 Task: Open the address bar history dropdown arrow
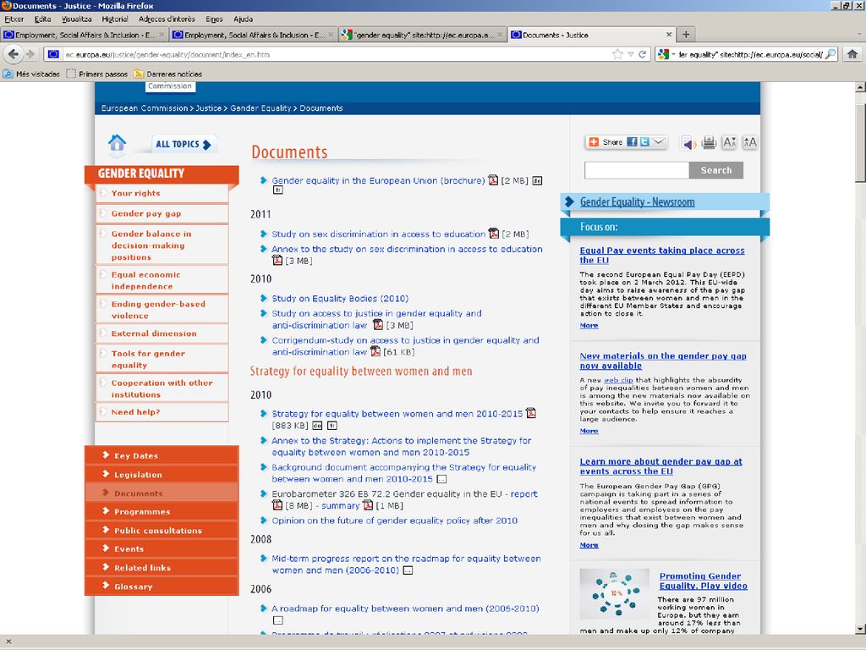(631, 54)
